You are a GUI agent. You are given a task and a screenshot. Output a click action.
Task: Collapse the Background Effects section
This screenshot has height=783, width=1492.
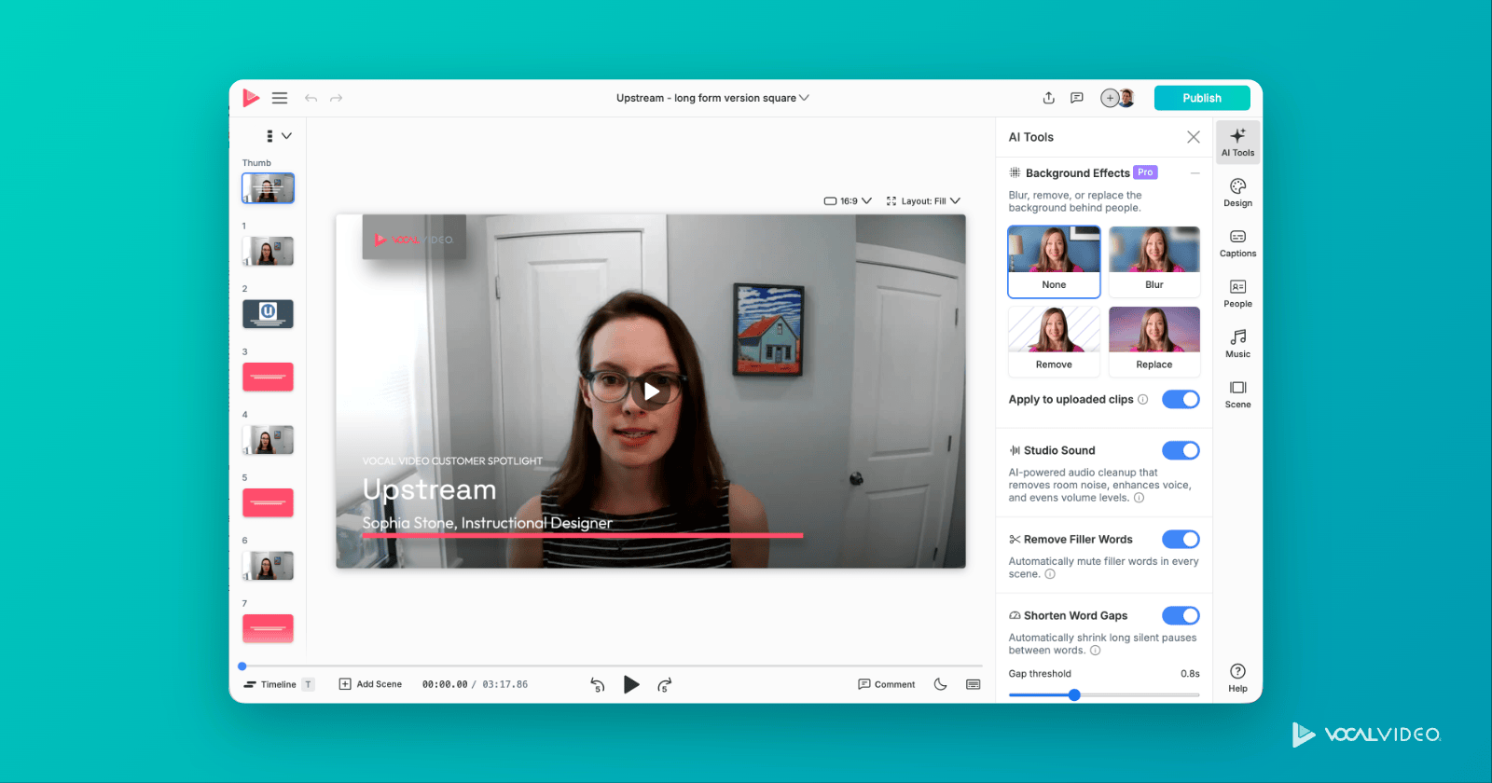pyautogui.click(x=1195, y=173)
